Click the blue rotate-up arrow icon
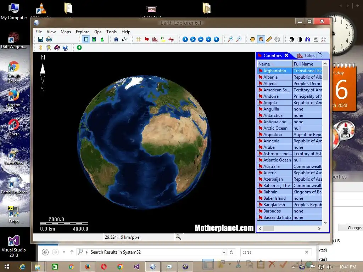 click(x=201, y=39)
